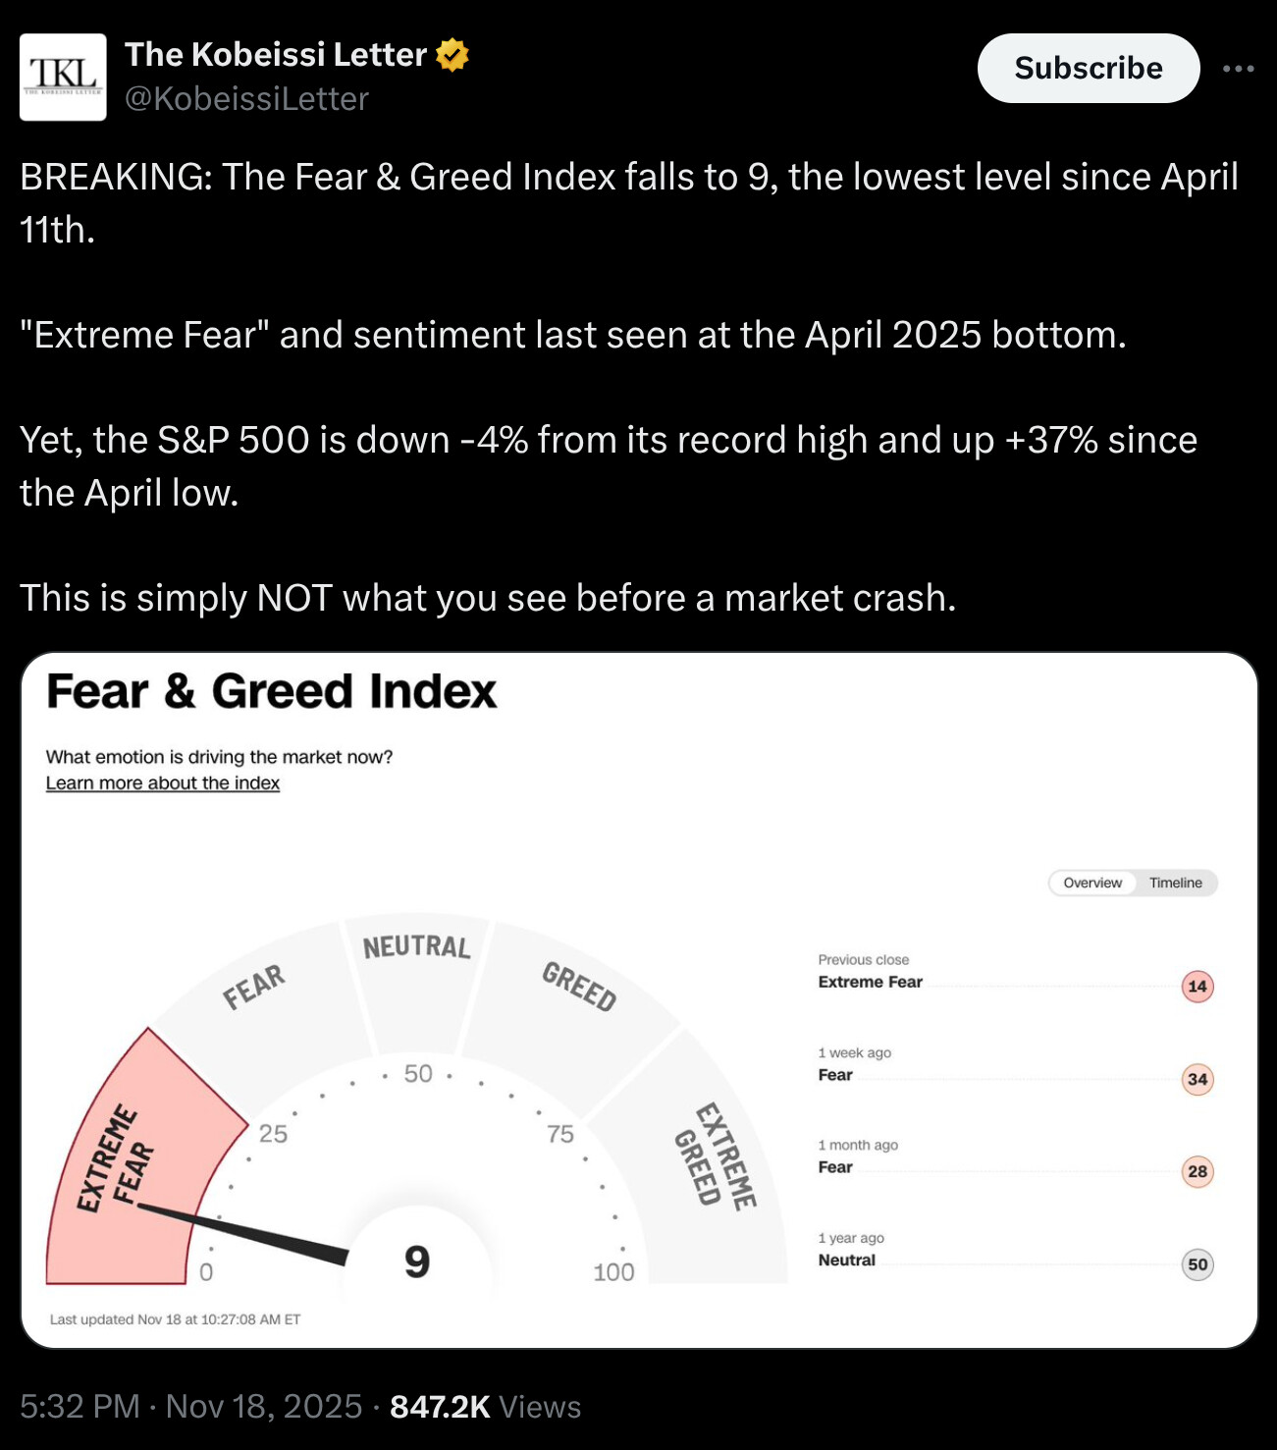Click The Kobeissi Letter display name
The width and height of the screenshot is (1277, 1450).
click(x=276, y=55)
